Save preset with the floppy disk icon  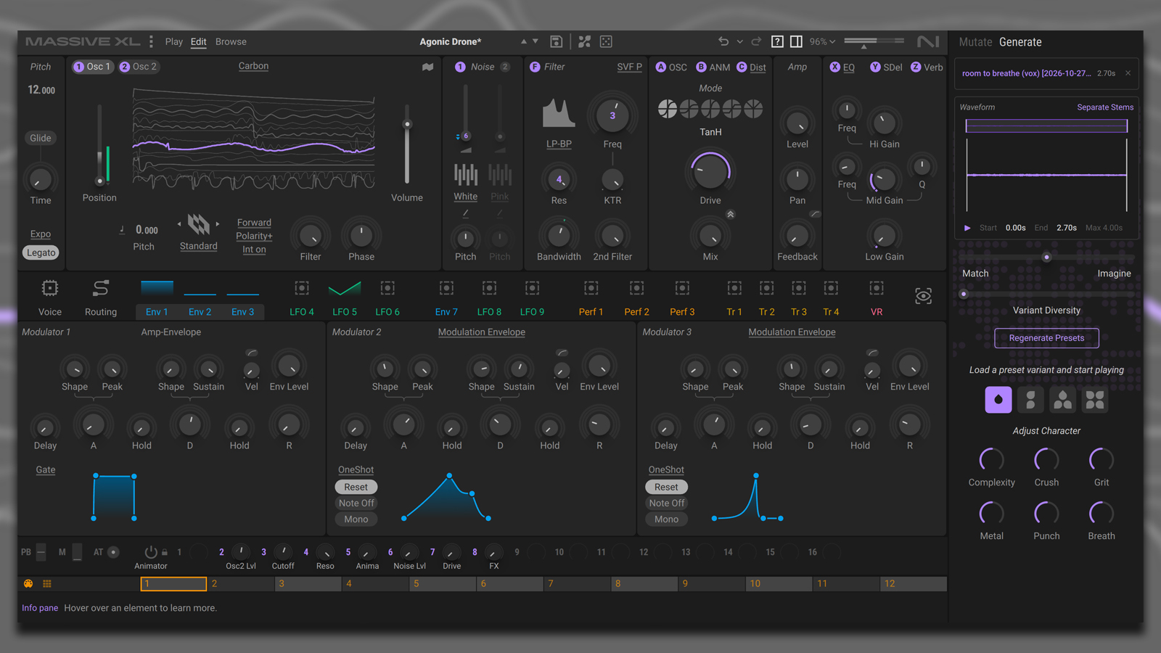pos(556,41)
